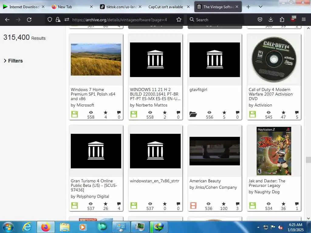Click the scrollbar down arrow
Screen dimensions: 311x233
(309, 218)
